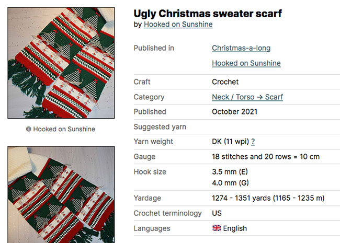Viewport: 340px width, 243px height.
Task: Click the 18 stitches and 20 rows gauge
Action: [265, 157]
